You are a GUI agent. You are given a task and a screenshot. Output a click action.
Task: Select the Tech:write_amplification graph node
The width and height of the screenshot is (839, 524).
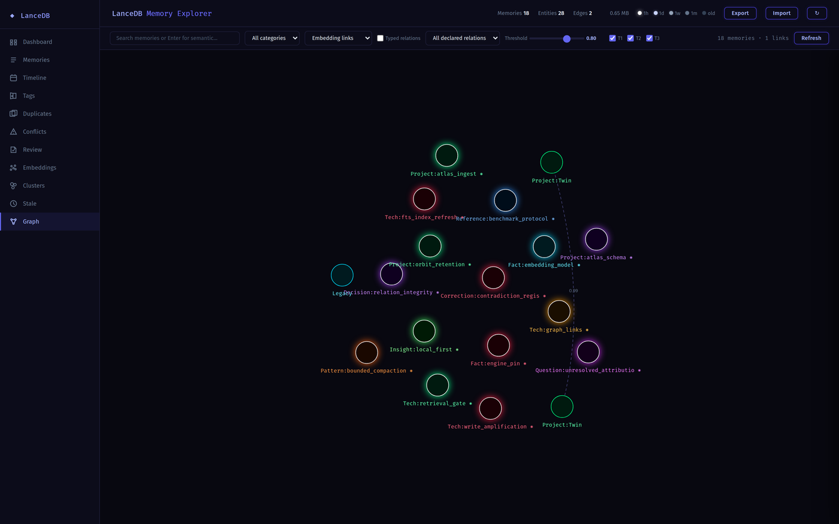(x=490, y=408)
